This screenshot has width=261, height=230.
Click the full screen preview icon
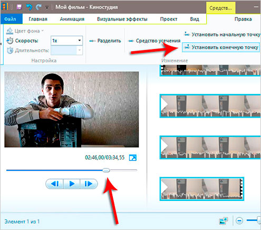(133, 158)
